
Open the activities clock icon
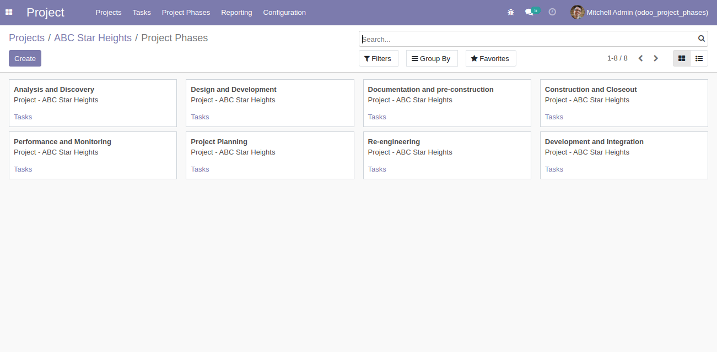[x=552, y=12]
